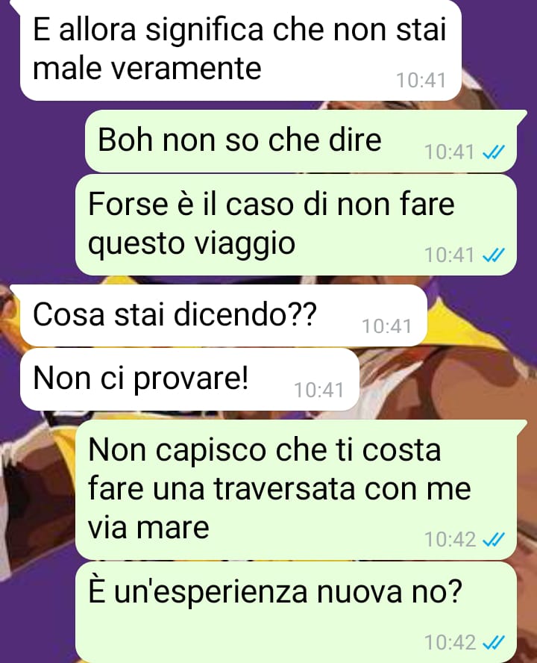Screen dimensions: 537x663
Task: Tap the 10:41 timestamp on 'Boh non so che dire'
Action: [450, 152]
